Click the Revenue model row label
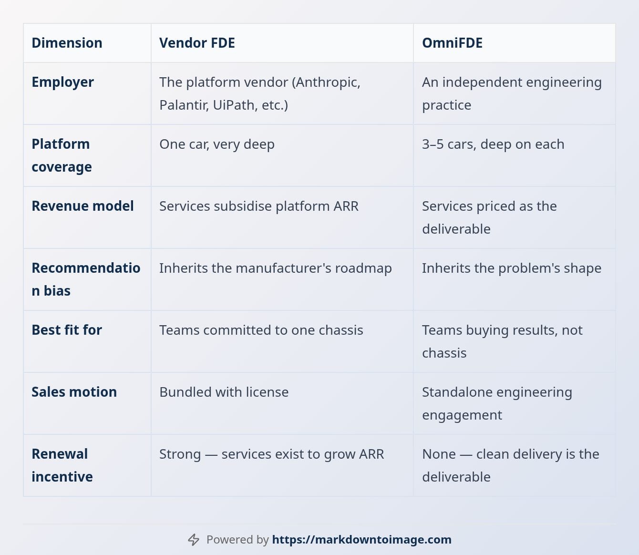Viewport: 639px width, 555px height. click(82, 206)
